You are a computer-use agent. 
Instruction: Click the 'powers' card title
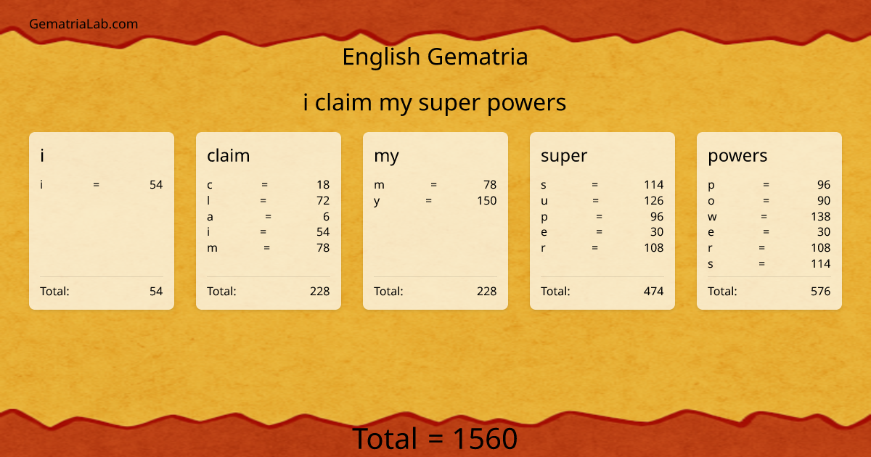(x=737, y=156)
